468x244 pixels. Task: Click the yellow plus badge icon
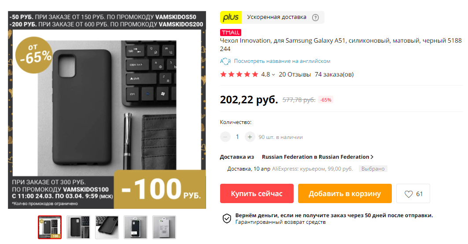coord(231,17)
